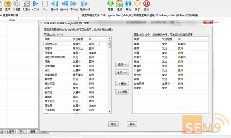Select 埃塞俄比亚 row in available sites
Screen dimensions: 231x138
71,75
